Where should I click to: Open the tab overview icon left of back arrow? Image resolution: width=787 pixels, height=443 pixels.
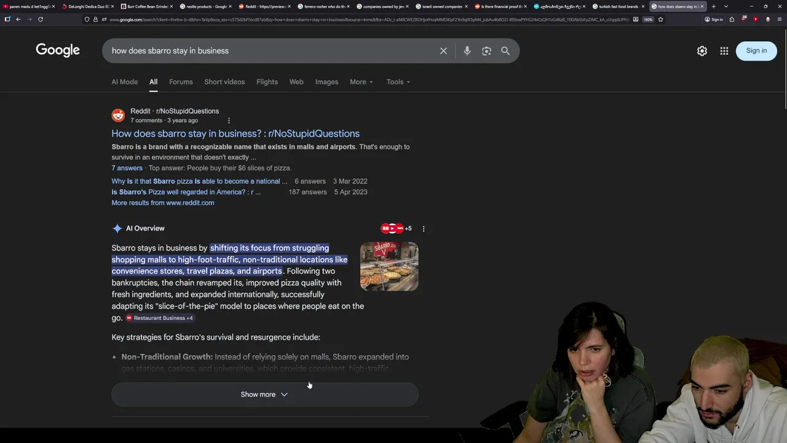[x=7, y=19]
